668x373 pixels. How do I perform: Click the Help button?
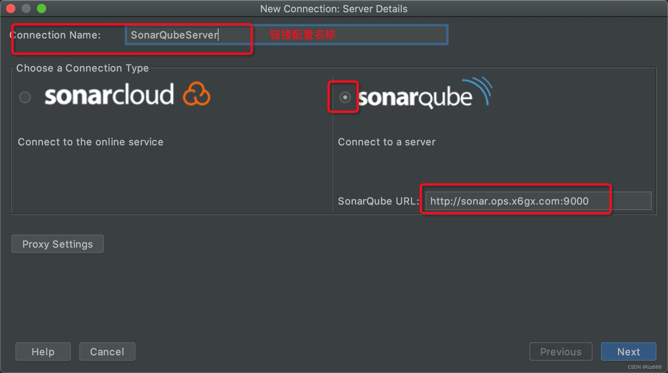[43, 351]
